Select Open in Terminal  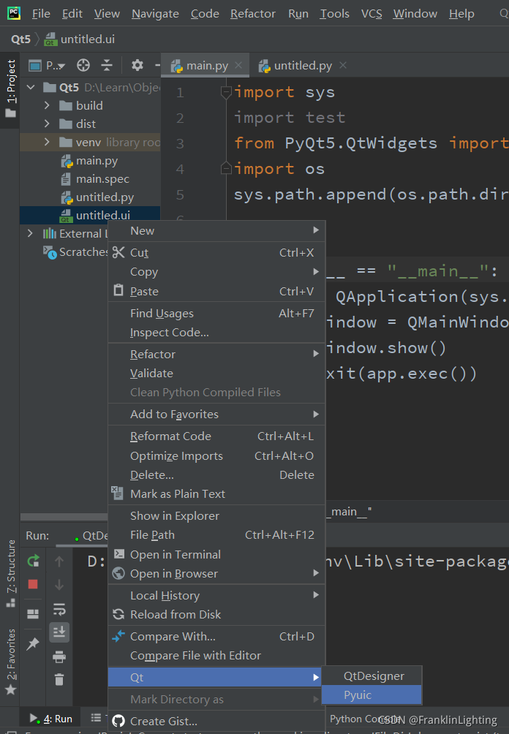coord(216,555)
